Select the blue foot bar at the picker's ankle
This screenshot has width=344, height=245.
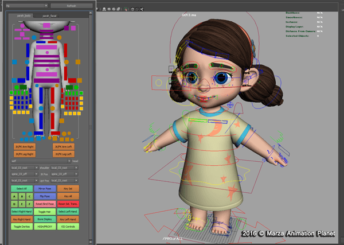coord(38,133)
